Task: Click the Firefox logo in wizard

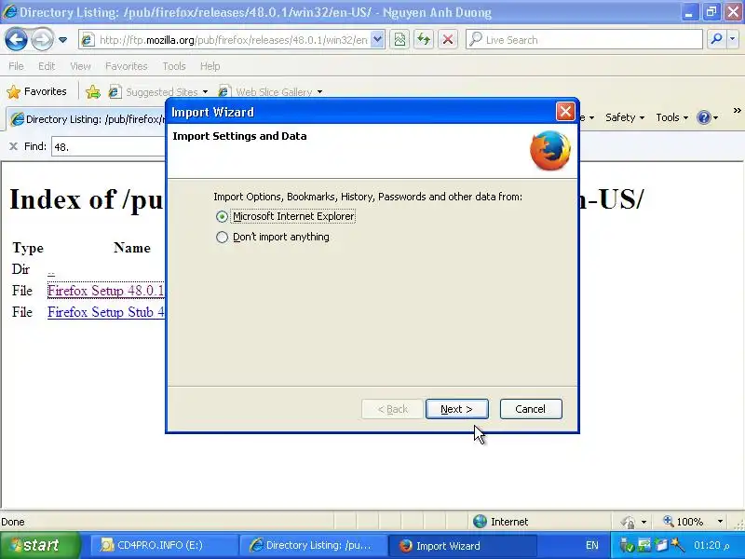Action: 550,150
